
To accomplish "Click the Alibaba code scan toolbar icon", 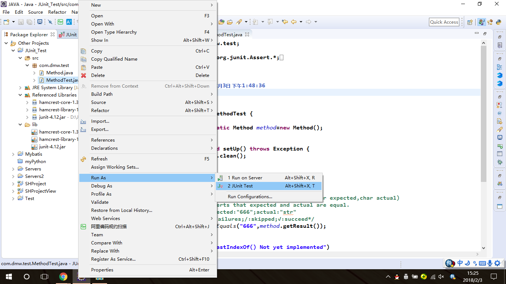I will click(60, 22).
